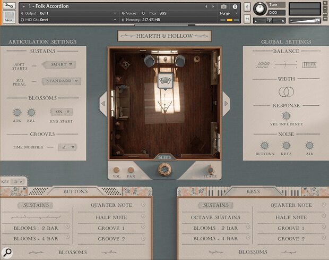Select Octave Sustains in Keys panel
The width and height of the screenshot is (329, 260).
(215, 217)
